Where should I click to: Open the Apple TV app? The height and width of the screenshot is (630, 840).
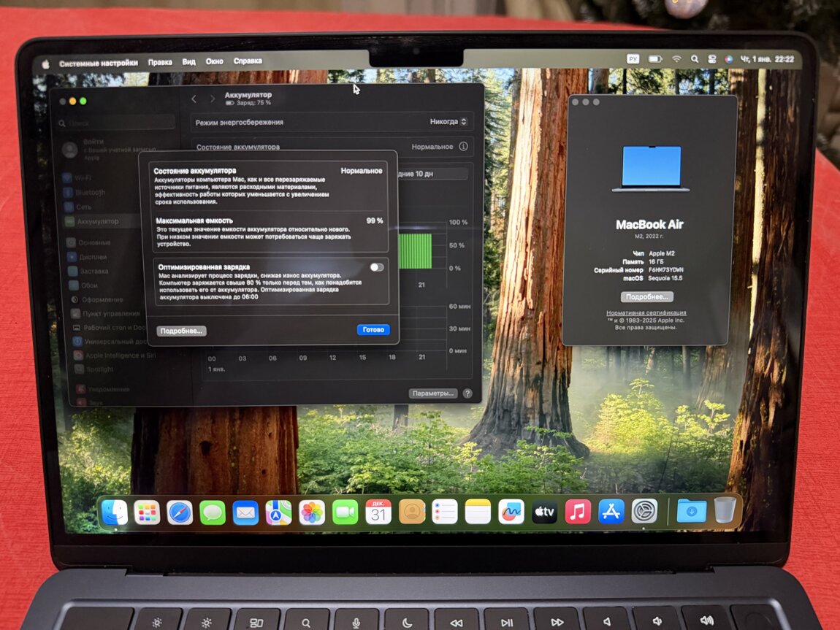coord(544,512)
